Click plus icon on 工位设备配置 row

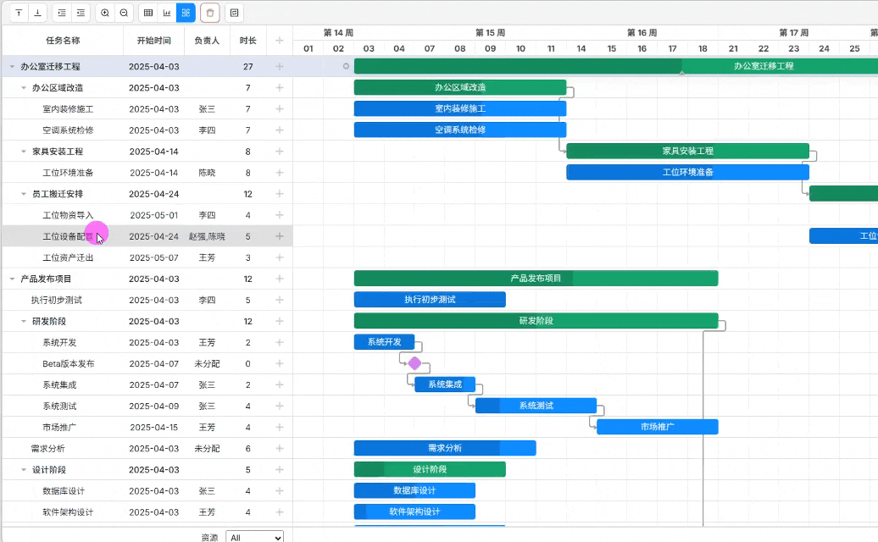click(280, 236)
